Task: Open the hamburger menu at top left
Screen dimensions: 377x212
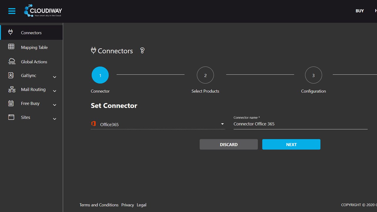Action: (x=12, y=11)
